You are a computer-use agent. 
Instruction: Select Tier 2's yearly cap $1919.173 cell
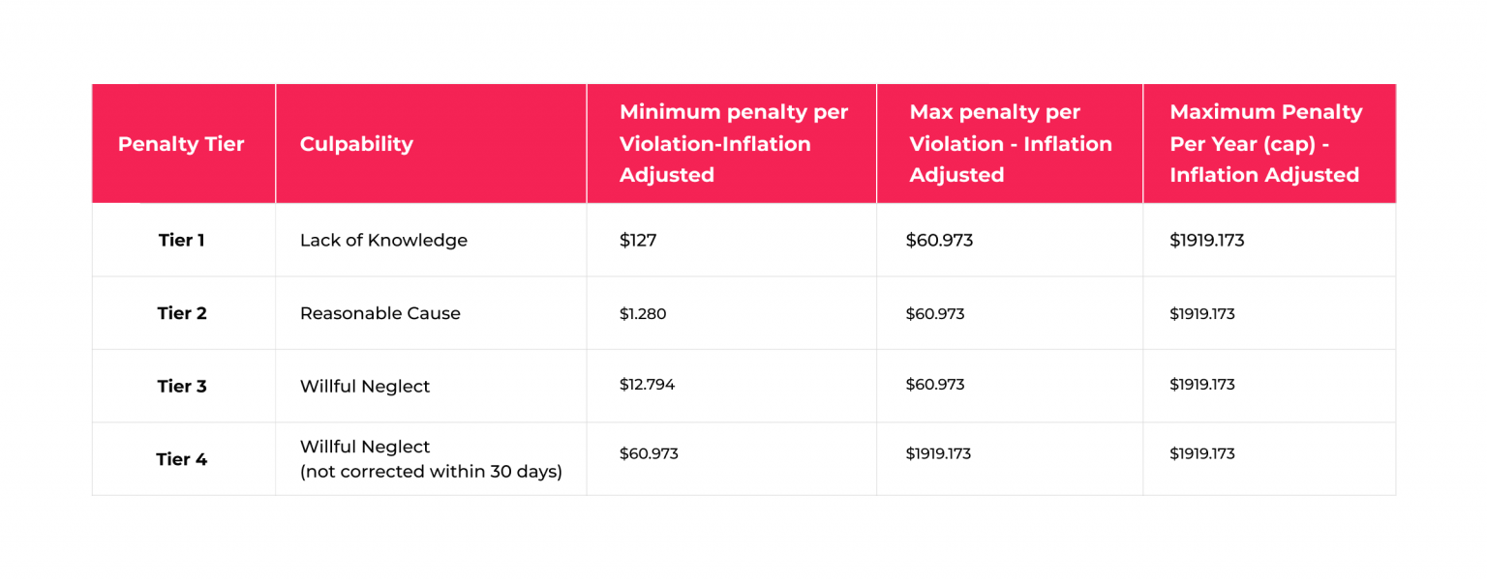[x=1201, y=313]
